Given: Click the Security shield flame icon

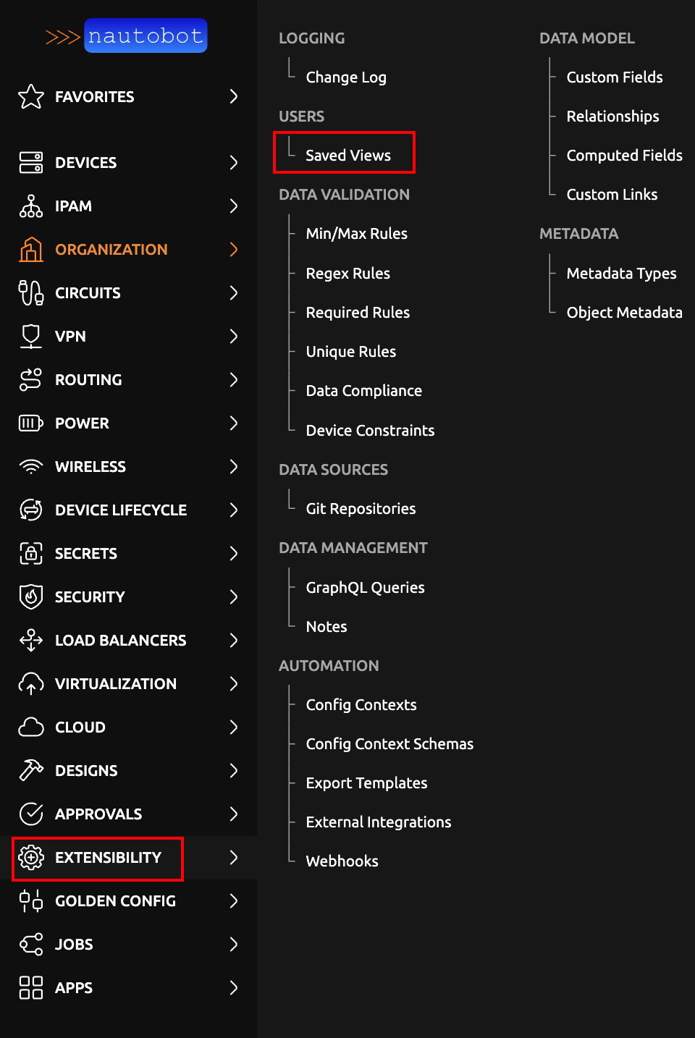Looking at the screenshot, I should click(31, 597).
